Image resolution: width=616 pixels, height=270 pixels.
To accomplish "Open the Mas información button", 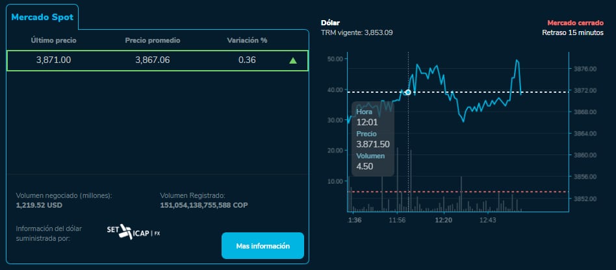I will click(263, 246).
